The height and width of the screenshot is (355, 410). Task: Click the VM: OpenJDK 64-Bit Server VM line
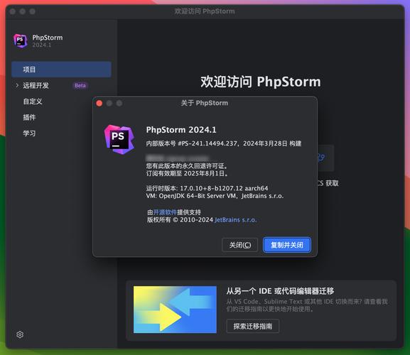click(215, 196)
